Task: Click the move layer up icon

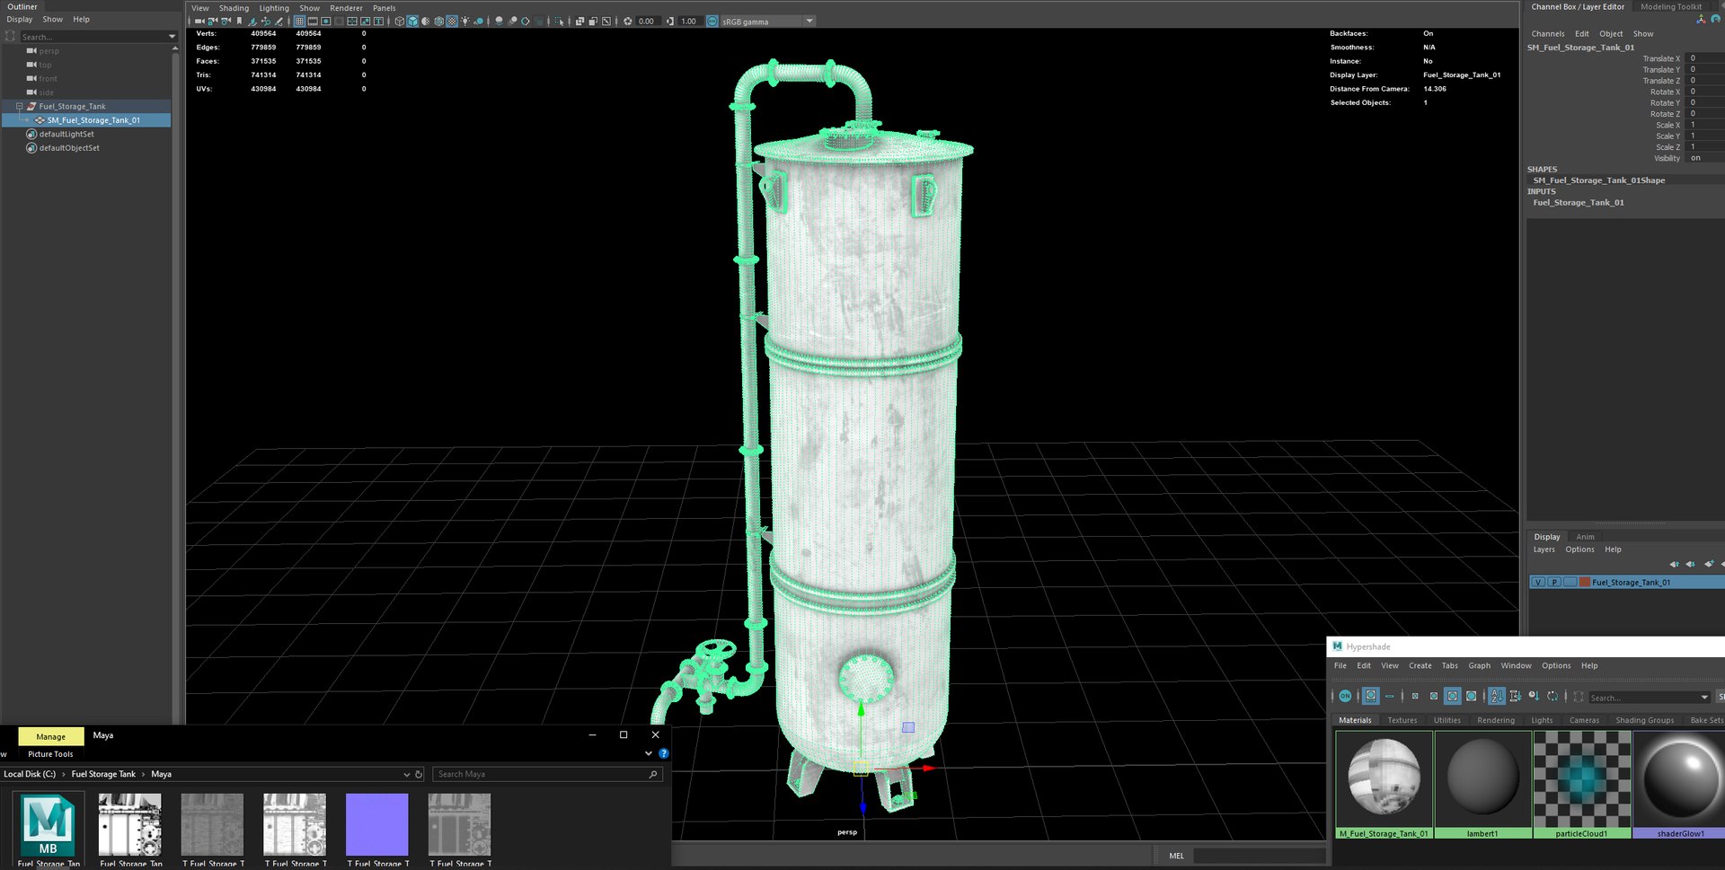Action: 1674,564
